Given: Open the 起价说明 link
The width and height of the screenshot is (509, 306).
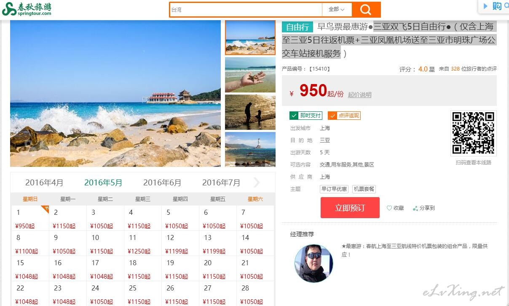Looking at the screenshot, I should click(360, 95).
